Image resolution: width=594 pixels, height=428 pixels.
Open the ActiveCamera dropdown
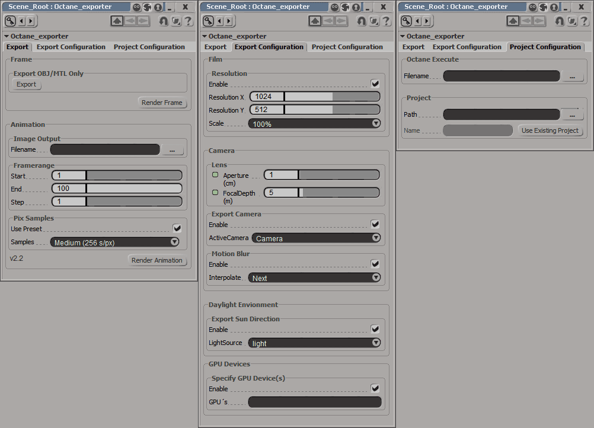pos(317,238)
